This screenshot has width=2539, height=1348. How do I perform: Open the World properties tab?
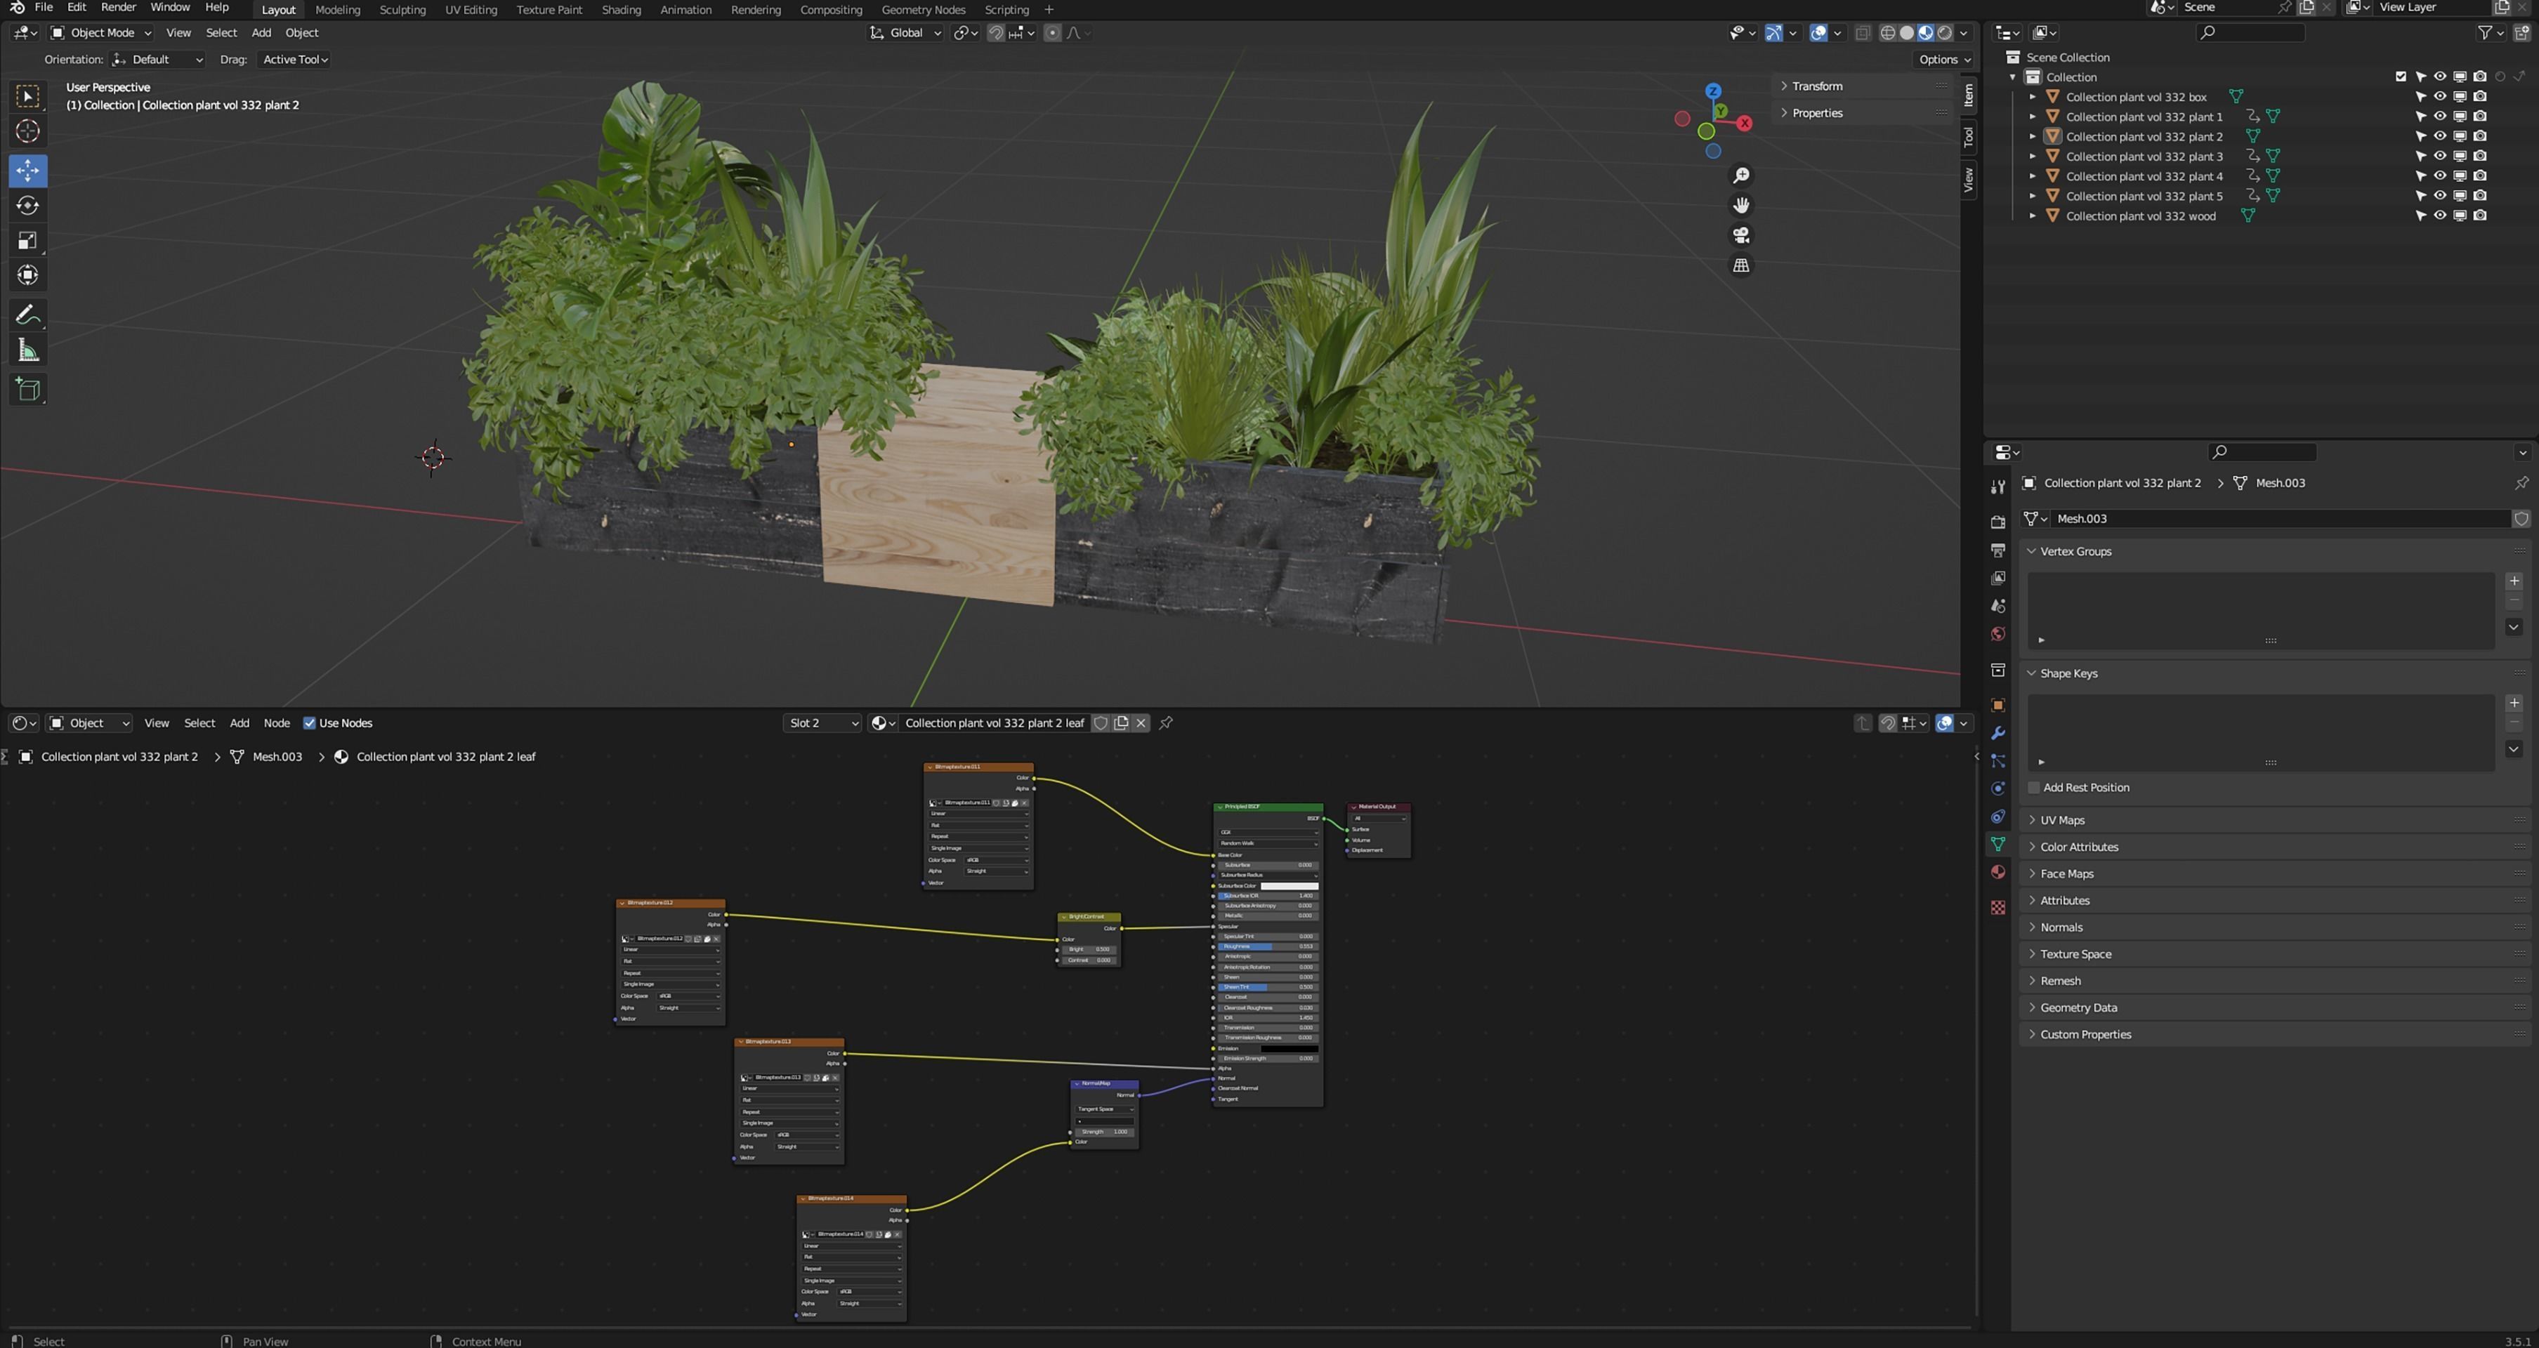coord(1998,633)
